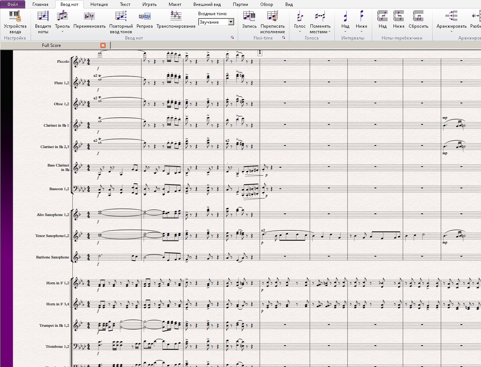The width and height of the screenshot is (481, 367).
Task: Click cross-staff Над icon in Ноты-перебежчики
Action: click(x=382, y=17)
